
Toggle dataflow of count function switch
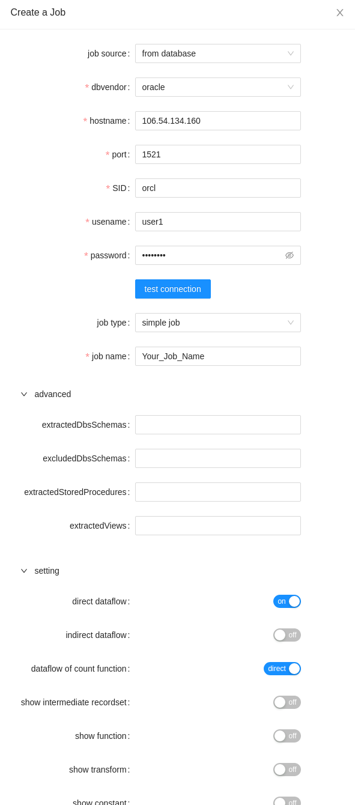click(x=282, y=669)
